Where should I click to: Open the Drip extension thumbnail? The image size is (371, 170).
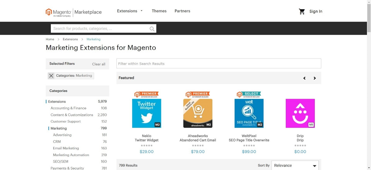(300, 113)
